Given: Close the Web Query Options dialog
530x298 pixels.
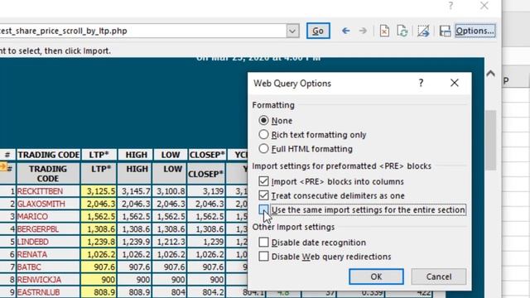Looking at the screenshot, I should [455, 83].
